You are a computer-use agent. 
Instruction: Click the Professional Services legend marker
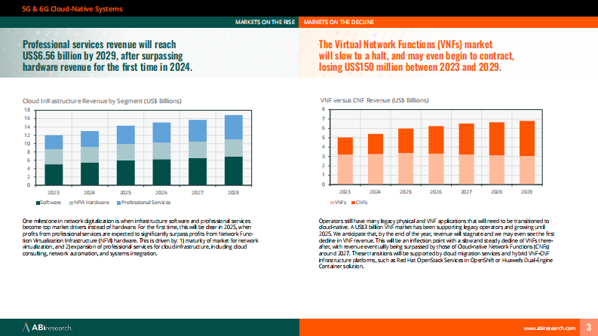click(x=118, y=203)
